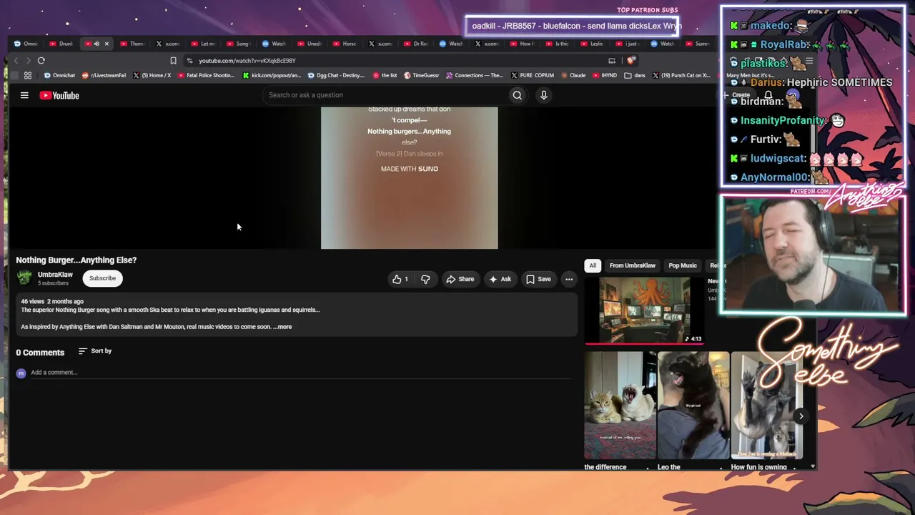Open the Claude bookmark
Image resolution: width=915 pixels, height=515 pixels.
click(573, 75)
